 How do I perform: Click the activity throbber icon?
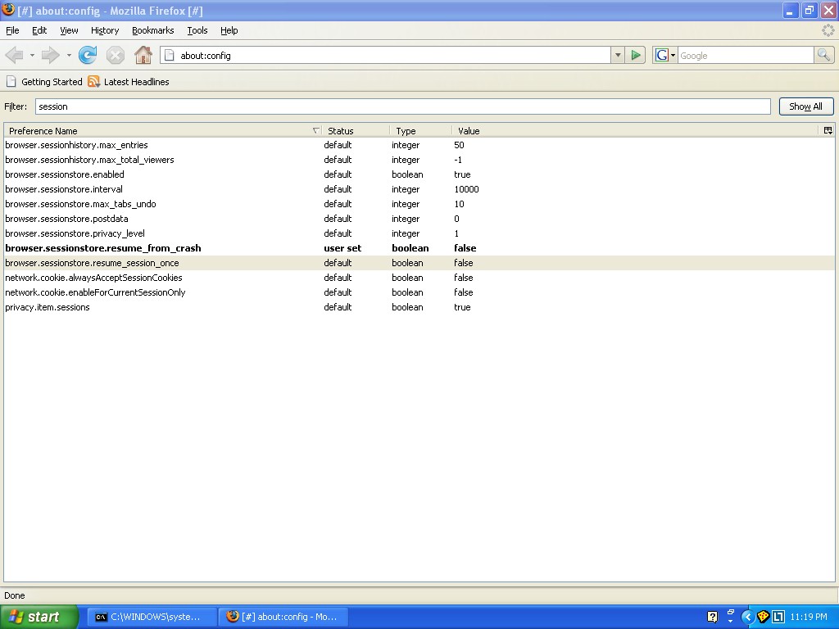pos(828,30)
